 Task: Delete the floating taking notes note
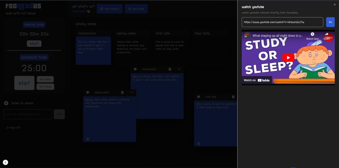(x=122, y=93)
